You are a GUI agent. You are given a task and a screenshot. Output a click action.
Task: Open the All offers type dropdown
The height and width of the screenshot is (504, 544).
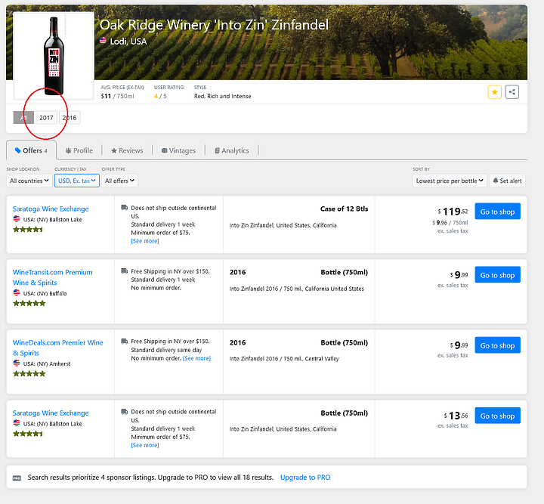(x=119, y=181)
